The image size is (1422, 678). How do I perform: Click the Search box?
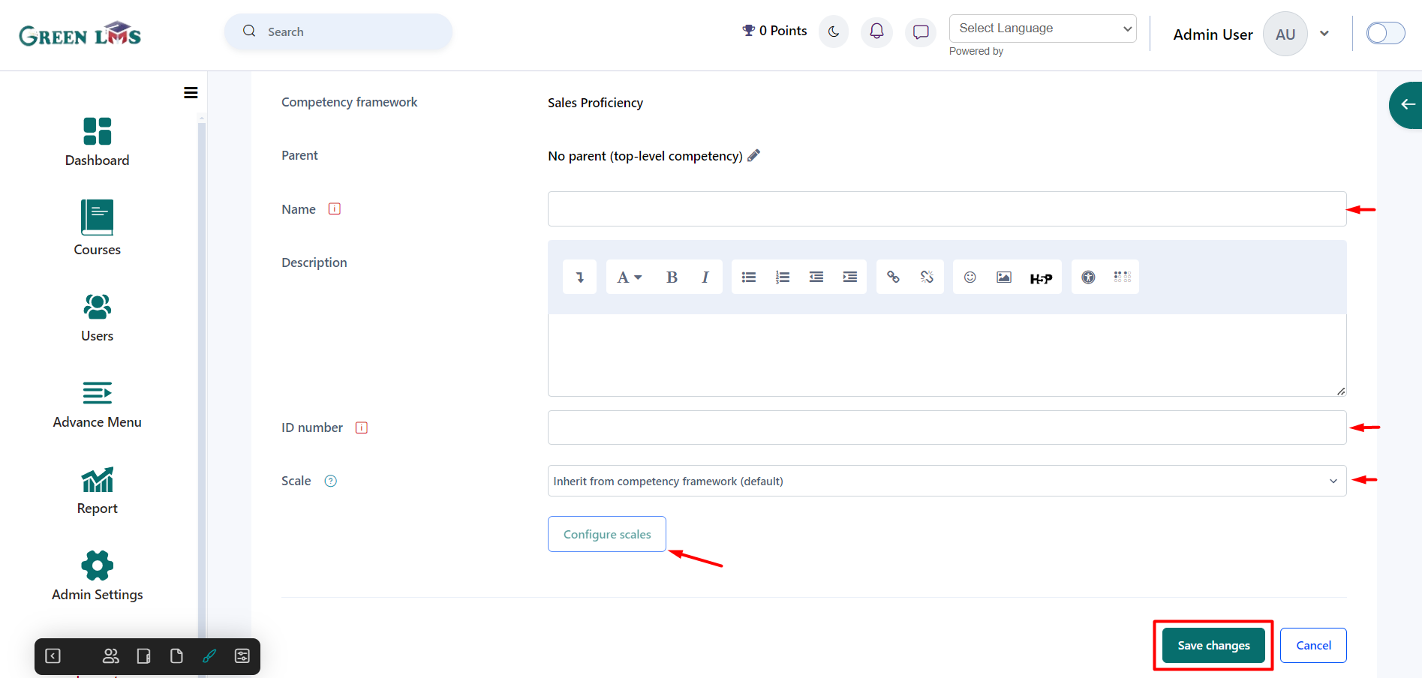pyautogui.click(x=338, y=31)
